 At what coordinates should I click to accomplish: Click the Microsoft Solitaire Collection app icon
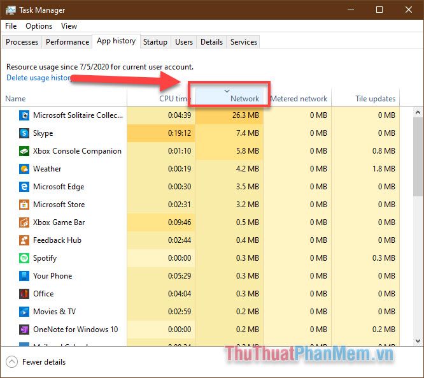click(x=24, y=115)
